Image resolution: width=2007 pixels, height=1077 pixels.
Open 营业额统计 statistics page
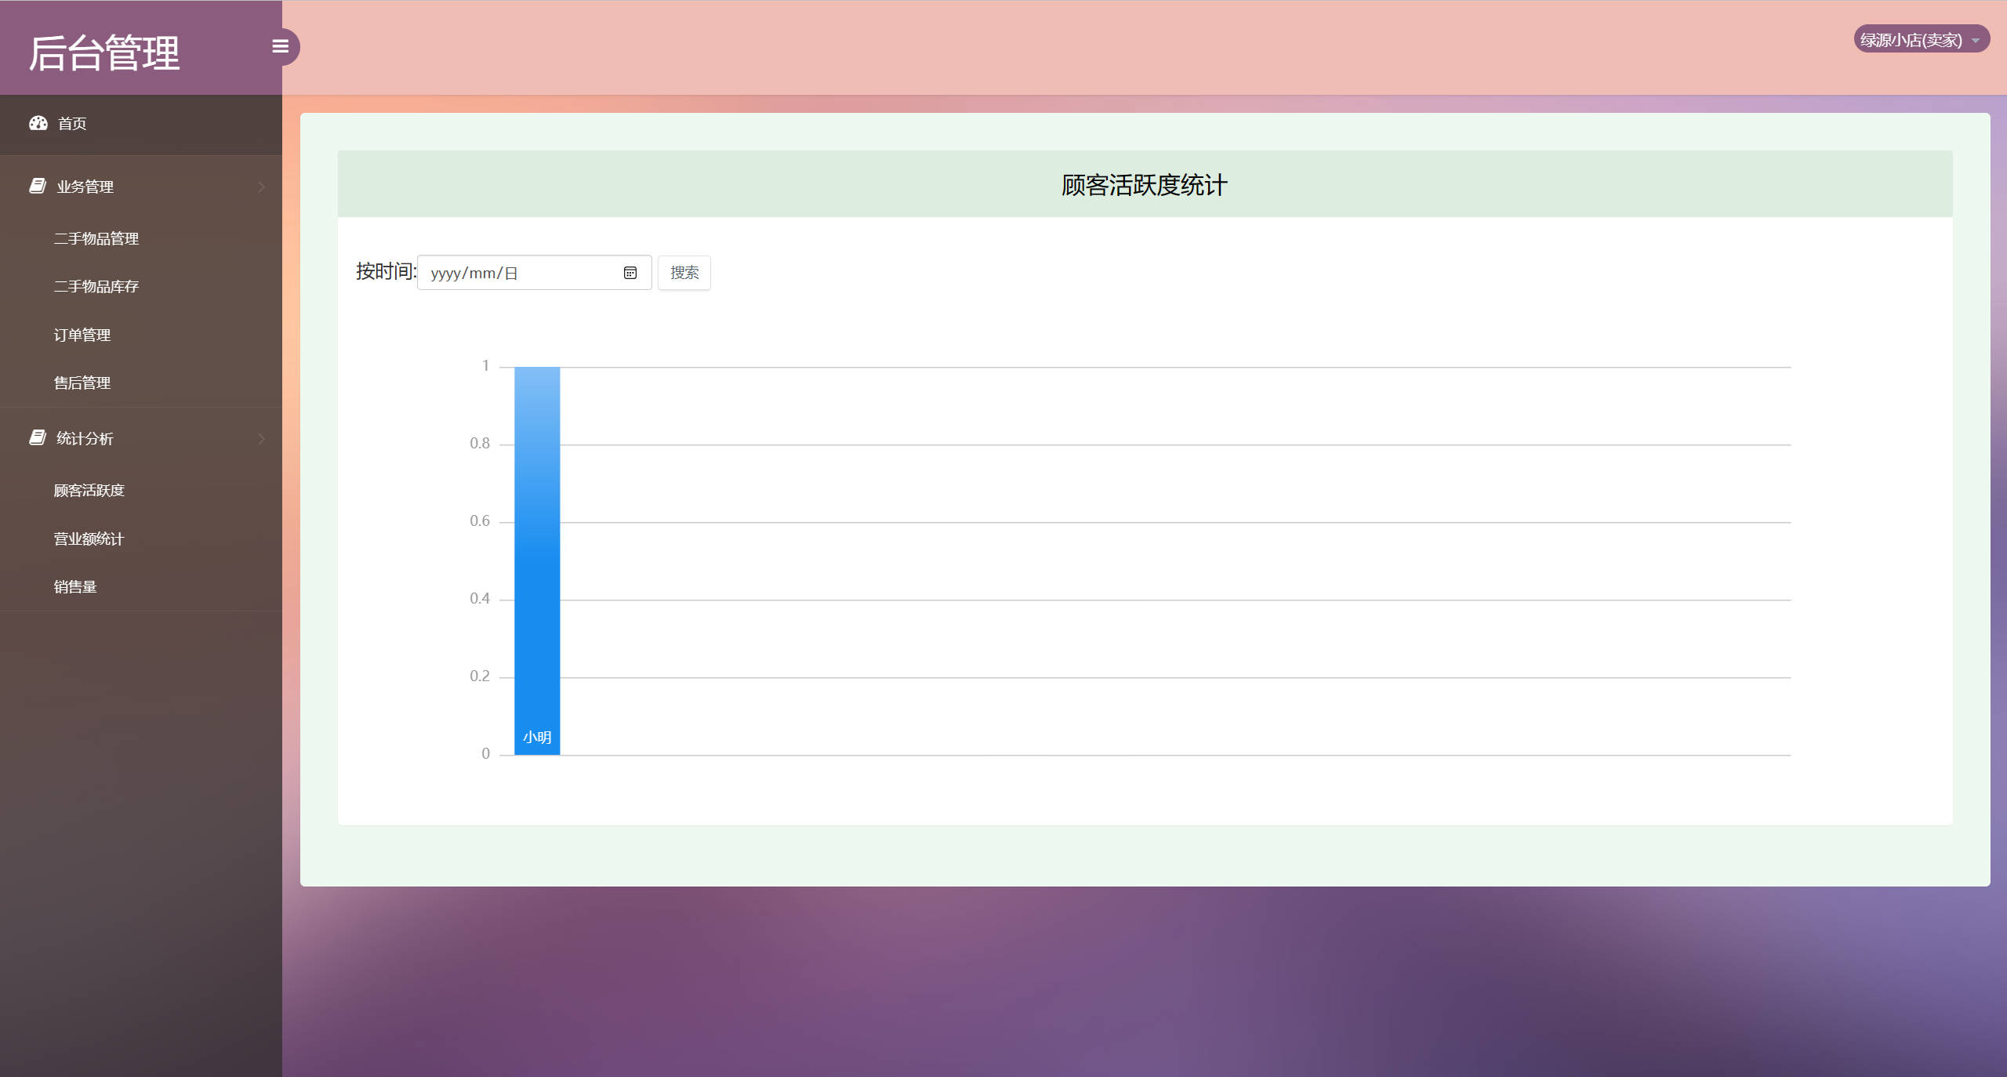[88, 538]
